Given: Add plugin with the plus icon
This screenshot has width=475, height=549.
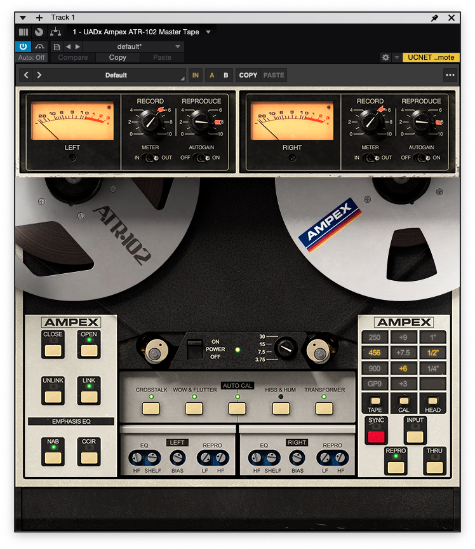Looking at the screenshot, I should pos(39,18).
